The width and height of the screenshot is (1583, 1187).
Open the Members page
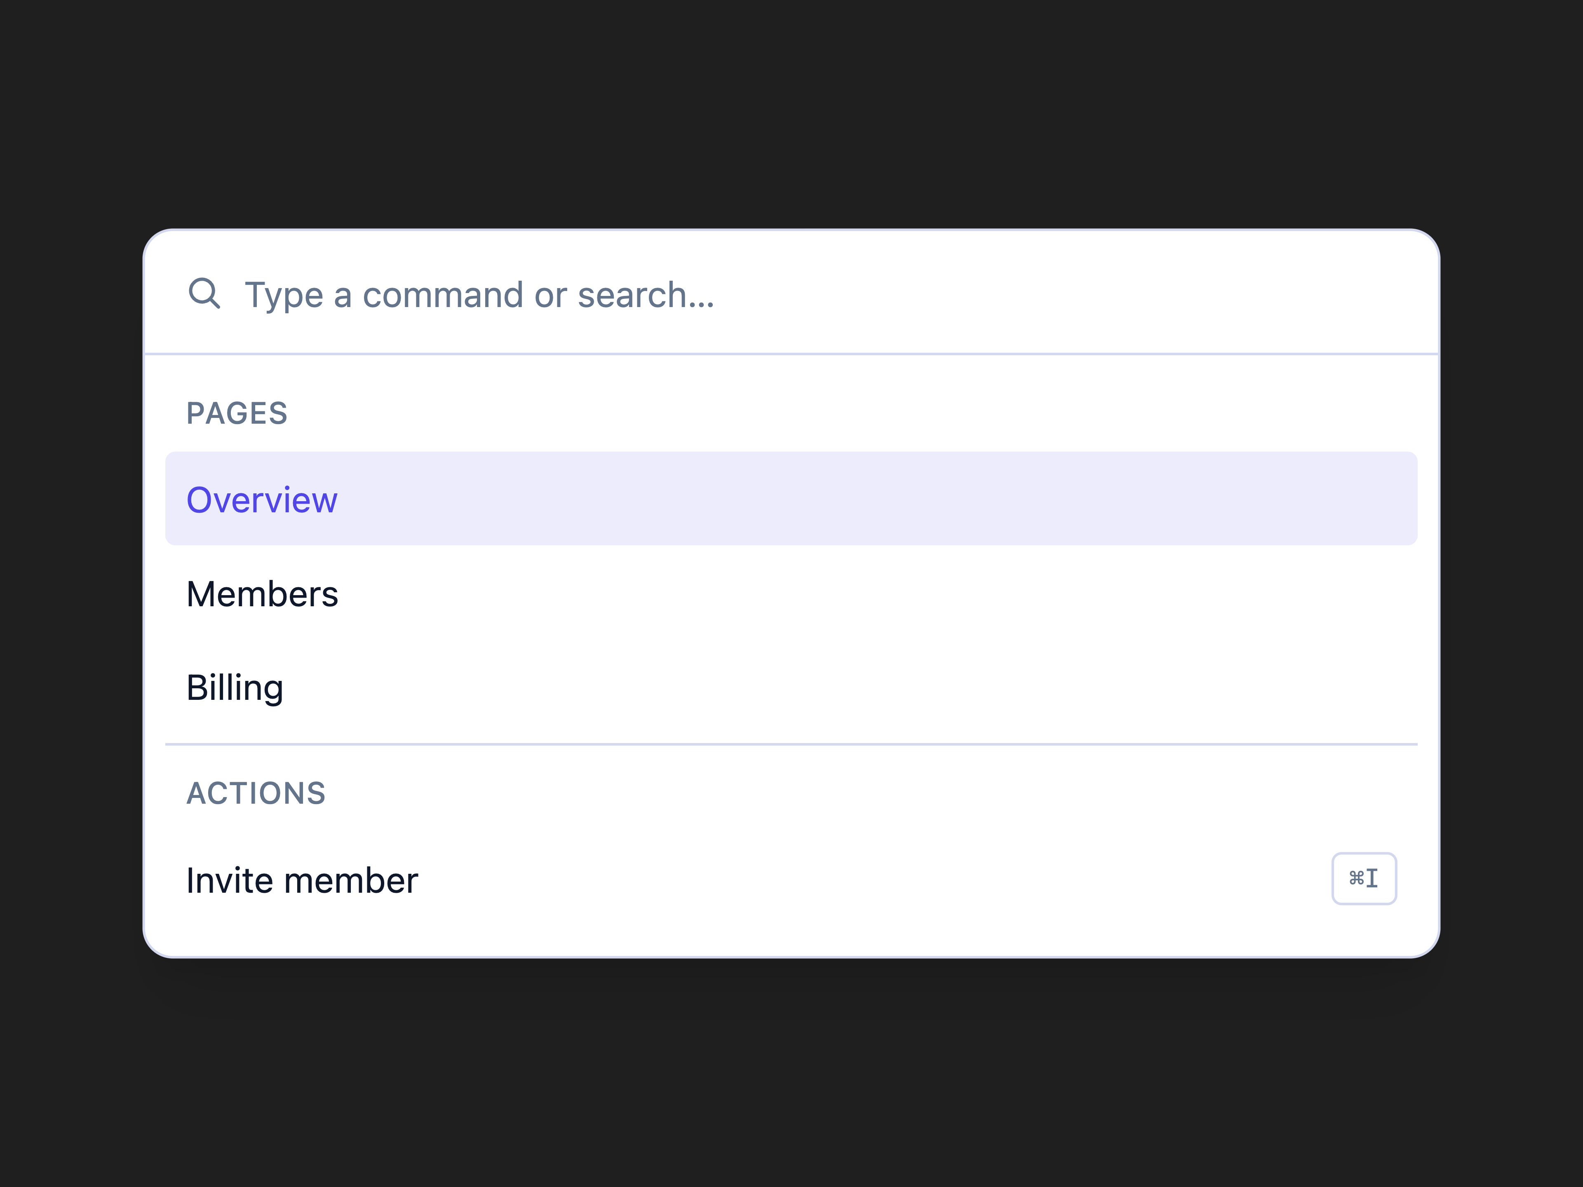click(791, 593)
